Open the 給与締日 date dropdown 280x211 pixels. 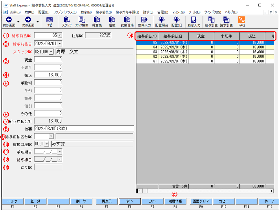click(60, 159)
